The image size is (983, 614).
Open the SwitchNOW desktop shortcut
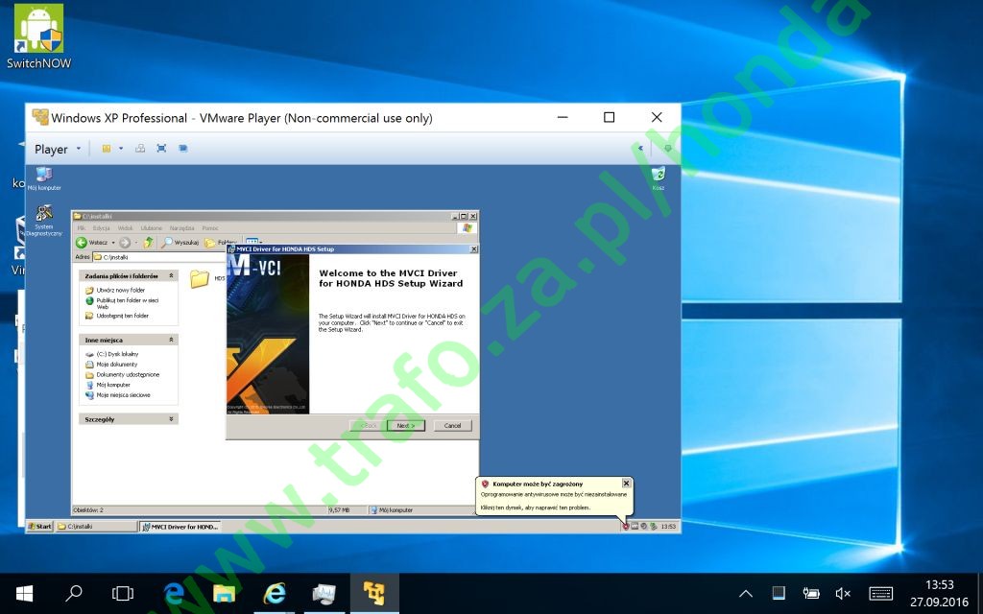[38, 35]
